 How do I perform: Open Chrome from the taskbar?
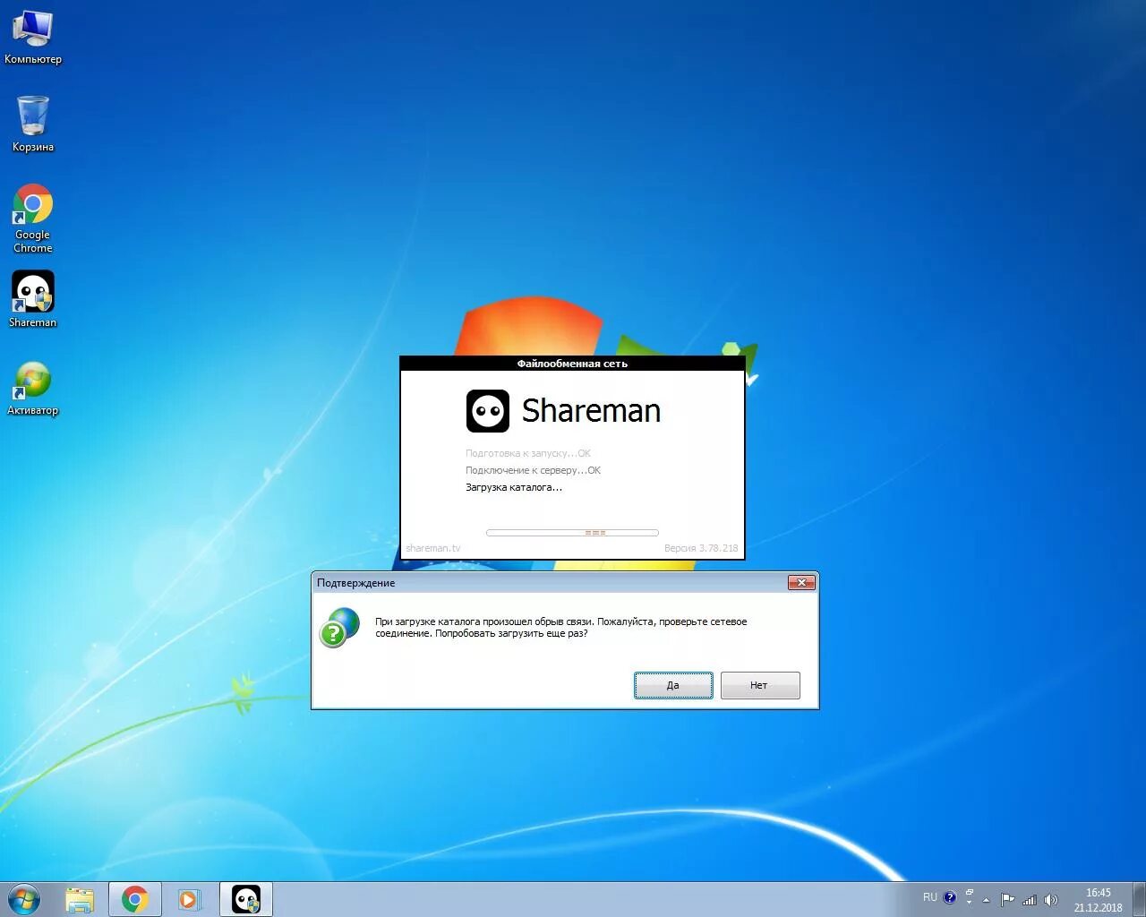[135, 899]
